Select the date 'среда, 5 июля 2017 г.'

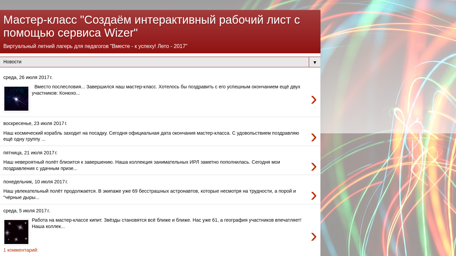tap(27, 211)
